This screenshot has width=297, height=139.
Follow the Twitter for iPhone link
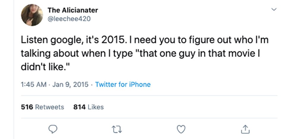click(123, 84)
